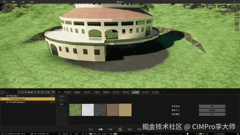The image size is (240, 135).
Task: Select the ScreenLandscape_1 tree row
Action: pos(28,102)
